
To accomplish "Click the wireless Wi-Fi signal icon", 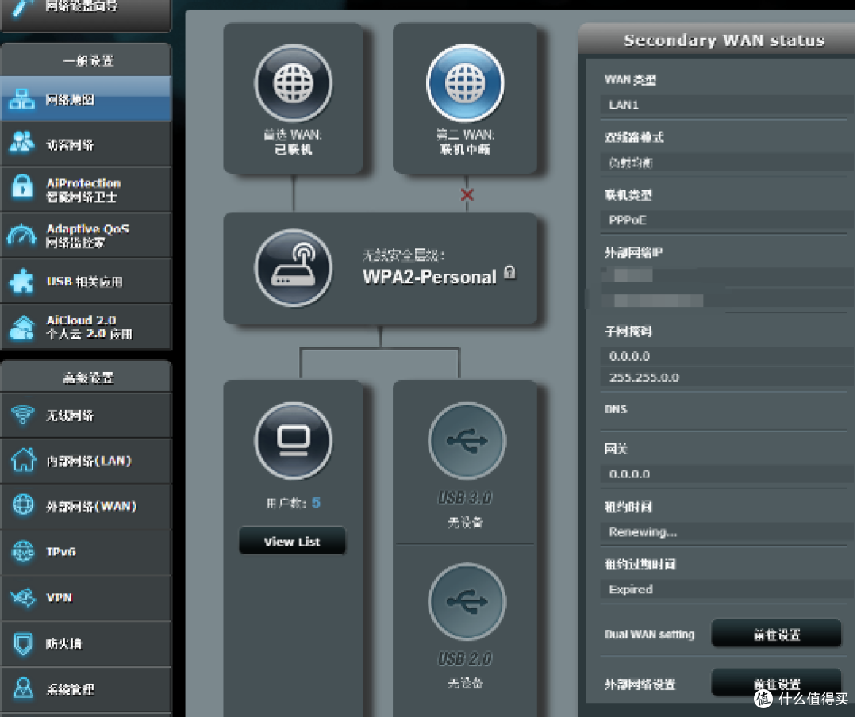I will (x=22, y=414).
